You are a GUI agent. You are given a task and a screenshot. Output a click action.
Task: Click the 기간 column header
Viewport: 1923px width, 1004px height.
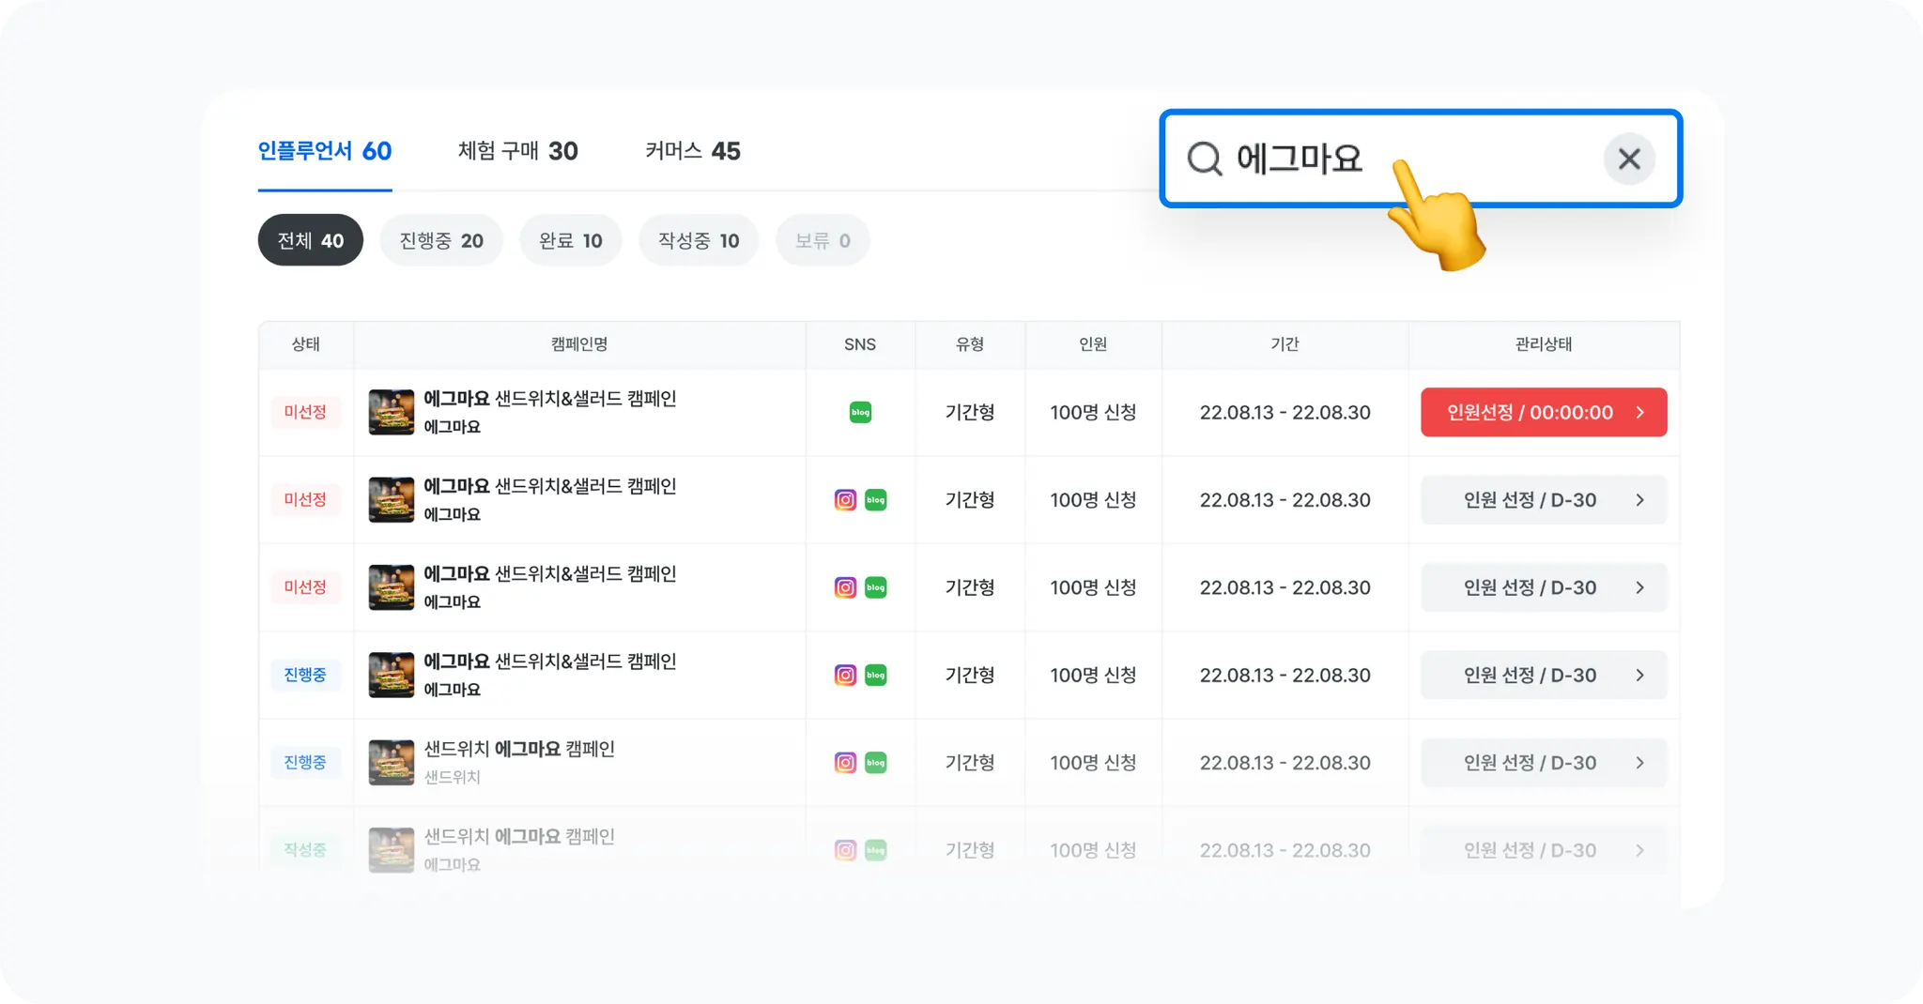[1285, 344]
